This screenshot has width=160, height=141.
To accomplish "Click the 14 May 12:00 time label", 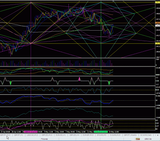I will tap(114, 132).
